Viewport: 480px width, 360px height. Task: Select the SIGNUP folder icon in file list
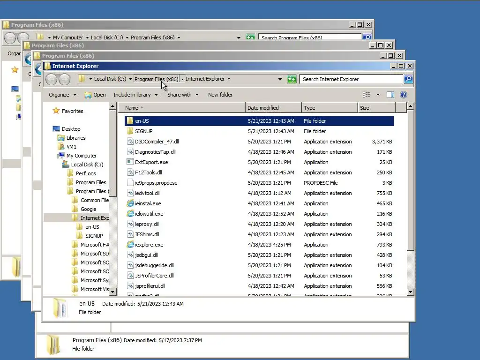(x=130, y=131)
